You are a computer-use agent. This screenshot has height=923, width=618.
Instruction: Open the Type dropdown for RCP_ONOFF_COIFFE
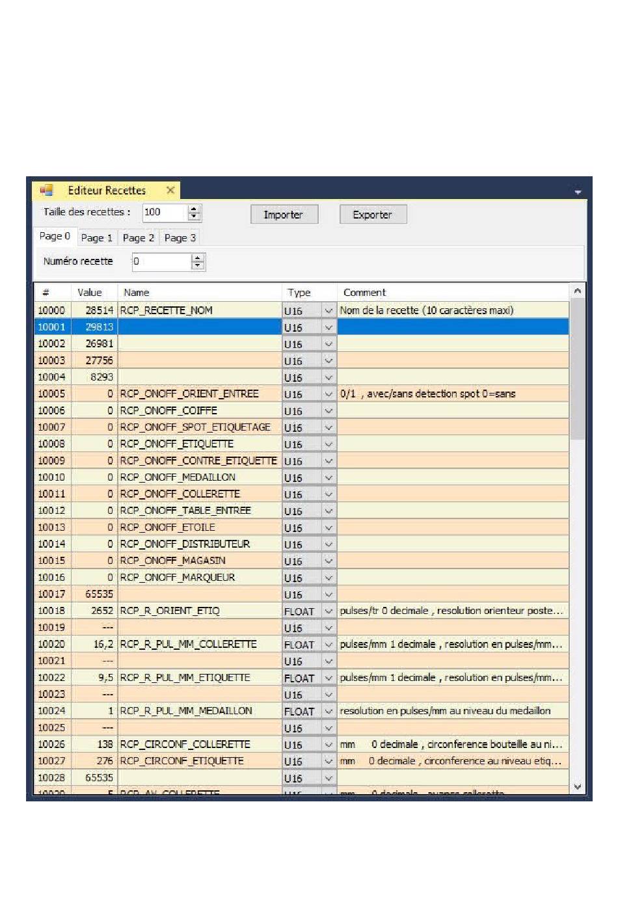tap(329, 411)
